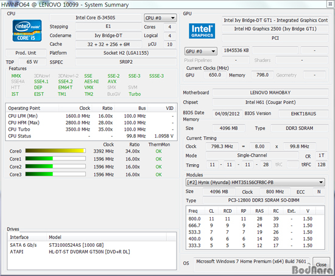Click the Operating Point column header
Screen dimensions: 335x276
click(x=32, y=108)
